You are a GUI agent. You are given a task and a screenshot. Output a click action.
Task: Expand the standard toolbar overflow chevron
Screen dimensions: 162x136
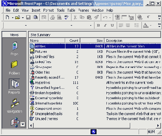coord(159,17)
